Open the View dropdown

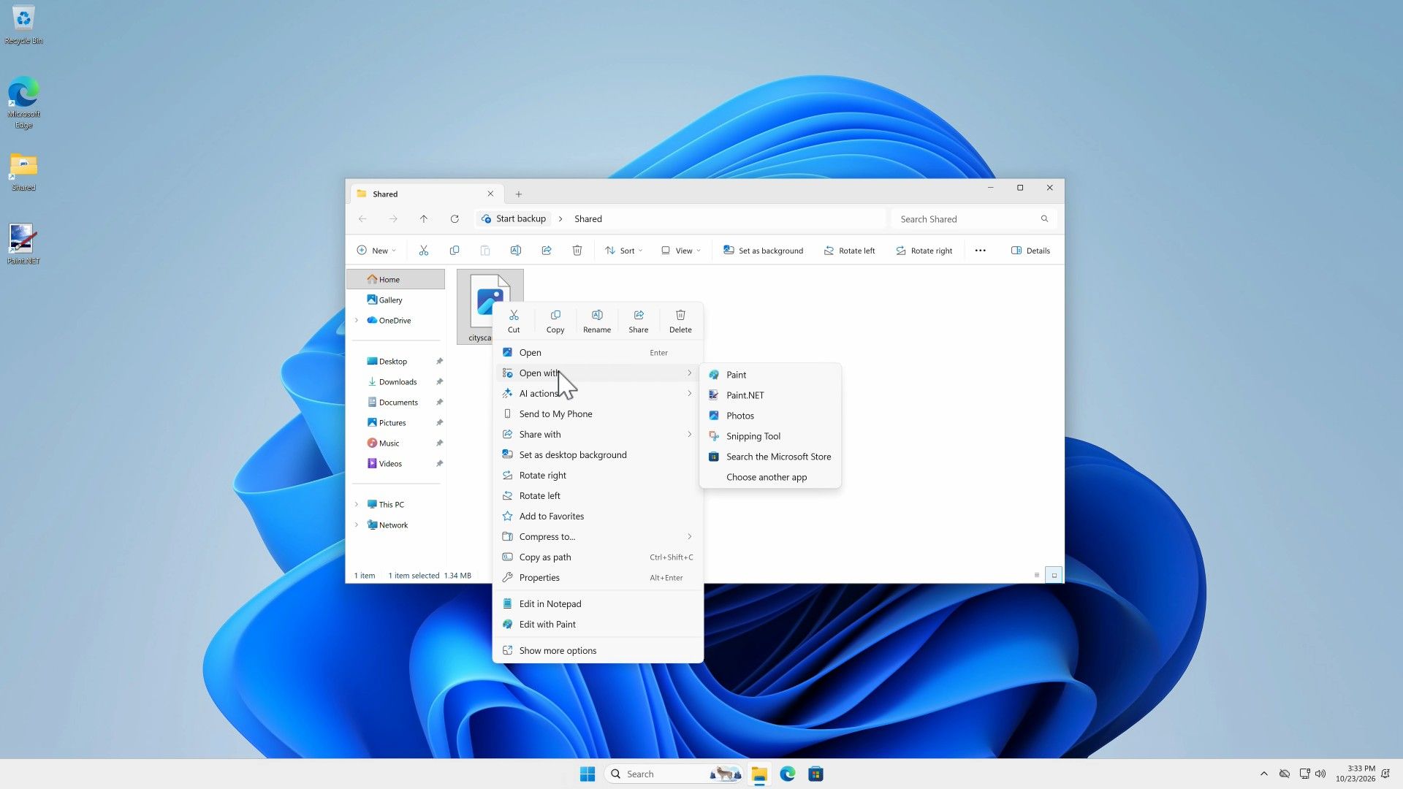(x=681, y=251)
